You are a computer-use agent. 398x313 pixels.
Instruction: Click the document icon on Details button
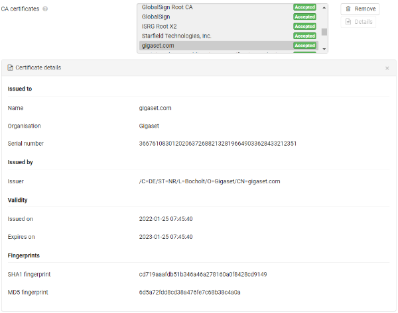(x=348, y=22)
